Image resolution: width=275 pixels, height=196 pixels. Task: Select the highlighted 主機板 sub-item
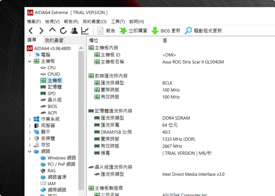point(51,81)
